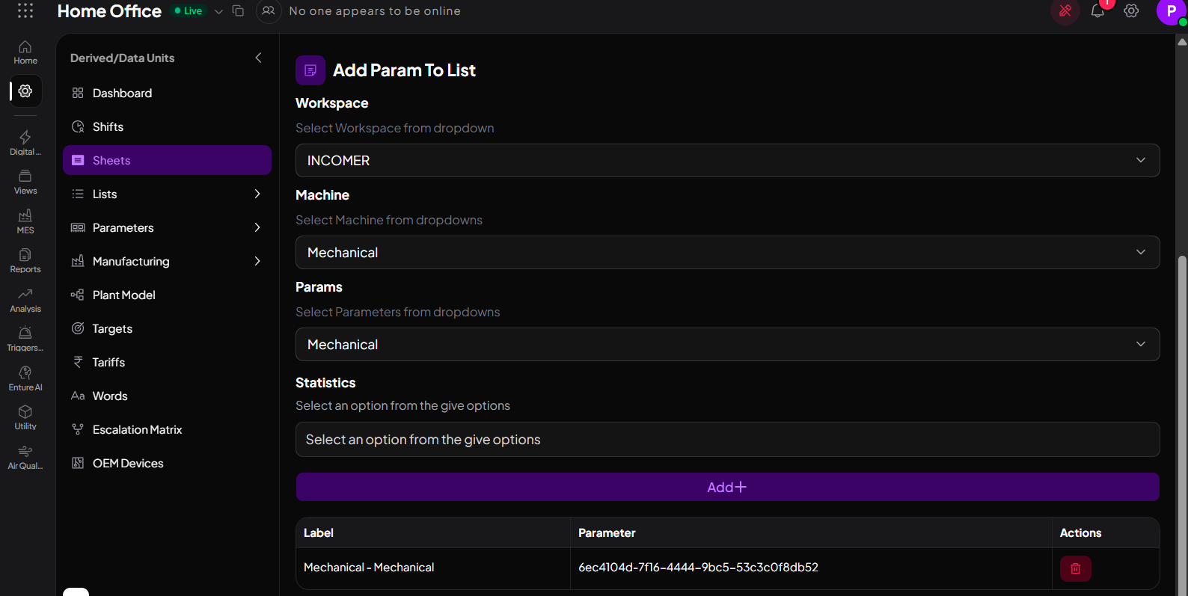Viewport: 1188px width, 596px height.
Task: Go to Home in left rail
Action: pyautogui.click(x=25, y=52)
